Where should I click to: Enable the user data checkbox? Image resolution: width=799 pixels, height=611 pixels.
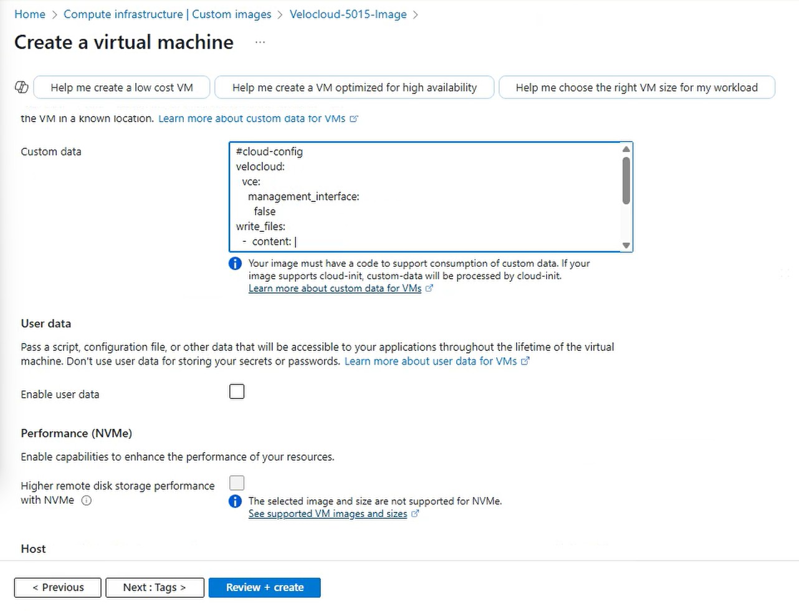[x=237, y=392]
